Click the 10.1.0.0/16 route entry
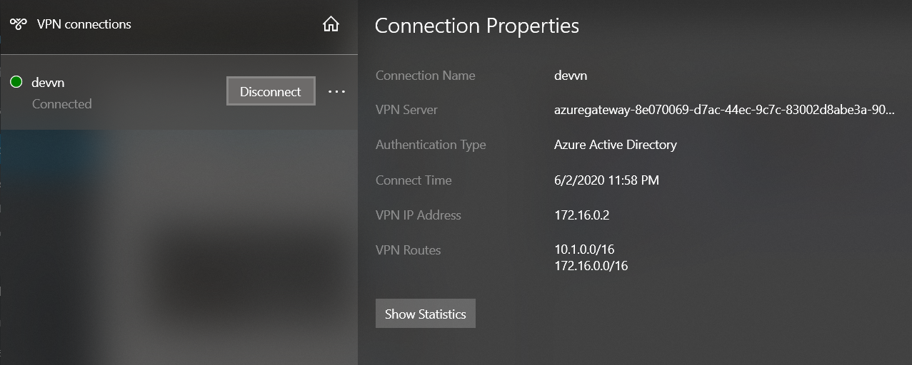912x365 pixels. coord(584,250)
